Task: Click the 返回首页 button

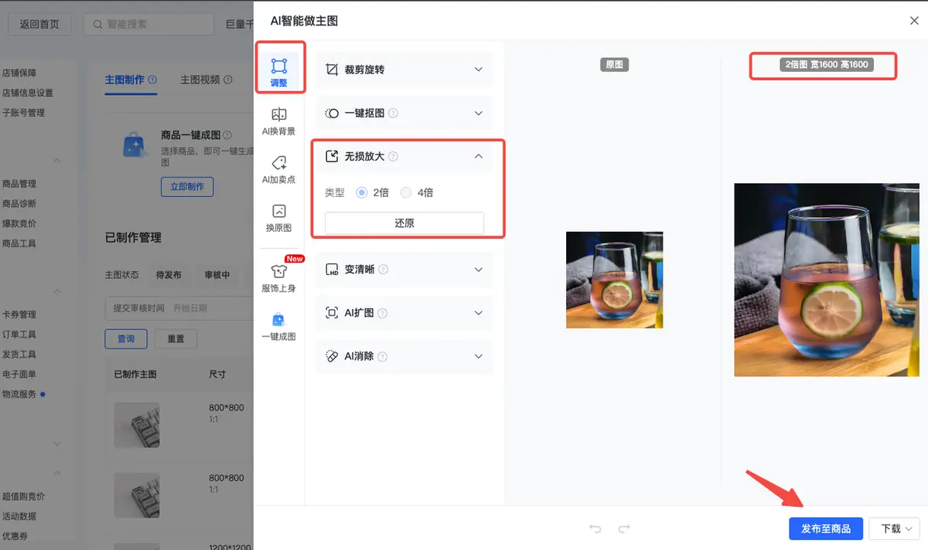Action: 39,24
